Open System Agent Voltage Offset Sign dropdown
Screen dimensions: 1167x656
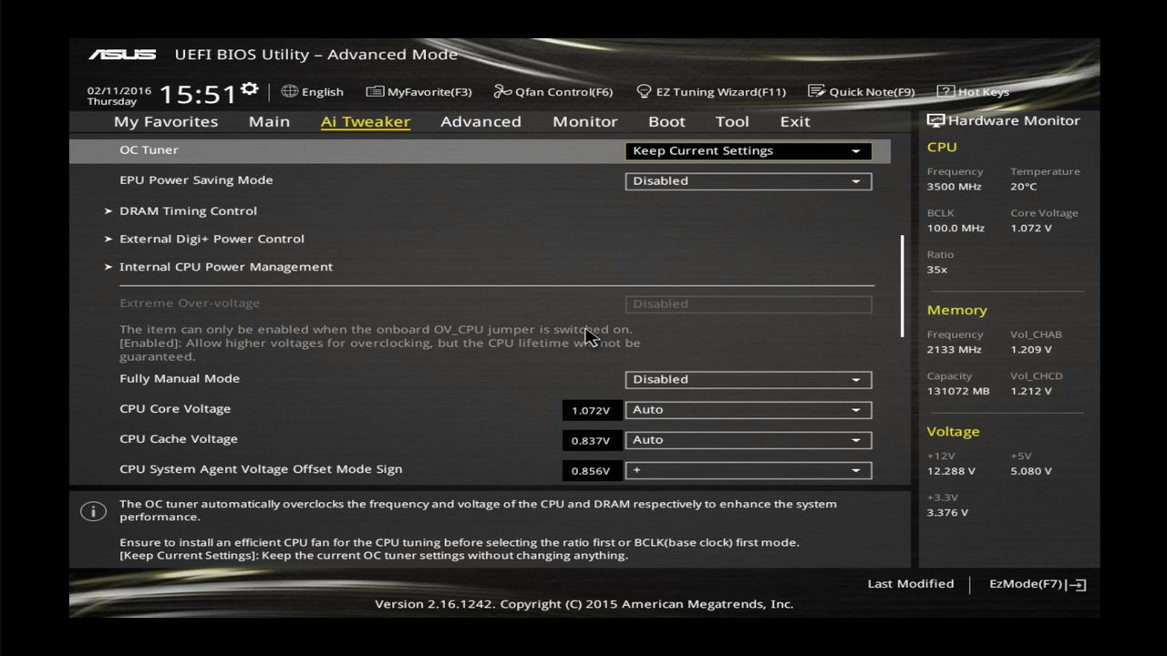pos(749,470)
